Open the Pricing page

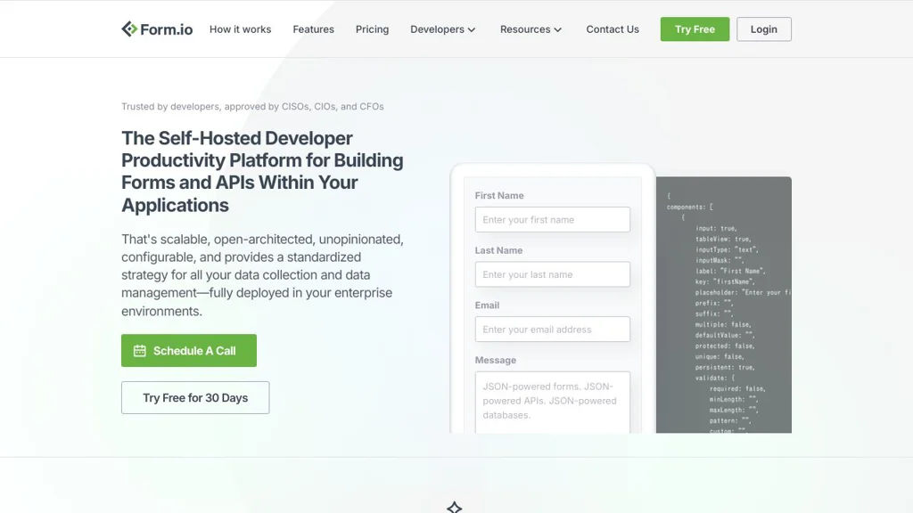372,29
